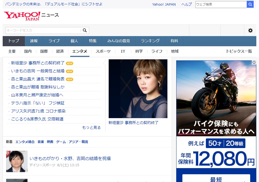Click the キーワードを入力 search field

43,30
